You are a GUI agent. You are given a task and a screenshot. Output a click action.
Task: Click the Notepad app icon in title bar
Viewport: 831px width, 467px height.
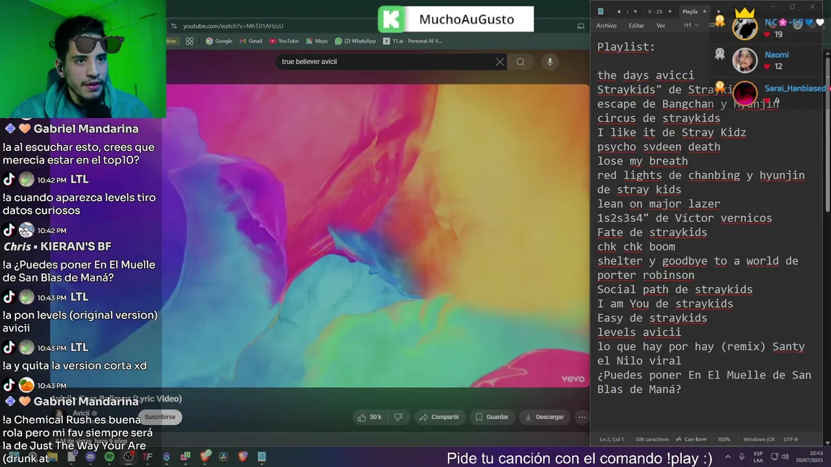pyautogui.click(x=601, y=11)
